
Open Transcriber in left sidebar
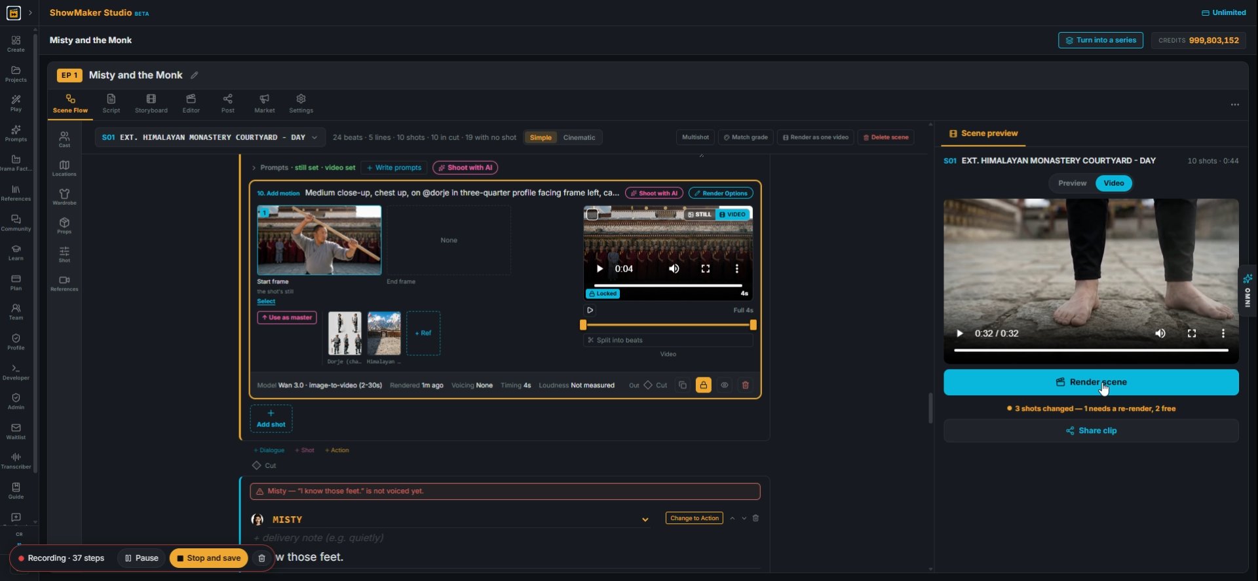16,461
